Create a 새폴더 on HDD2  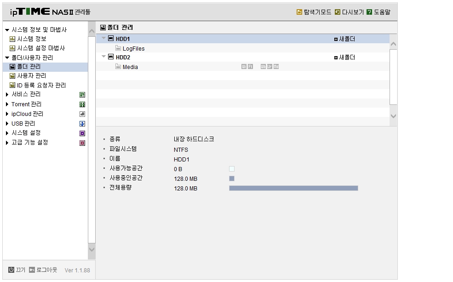(x=344, y=58)
